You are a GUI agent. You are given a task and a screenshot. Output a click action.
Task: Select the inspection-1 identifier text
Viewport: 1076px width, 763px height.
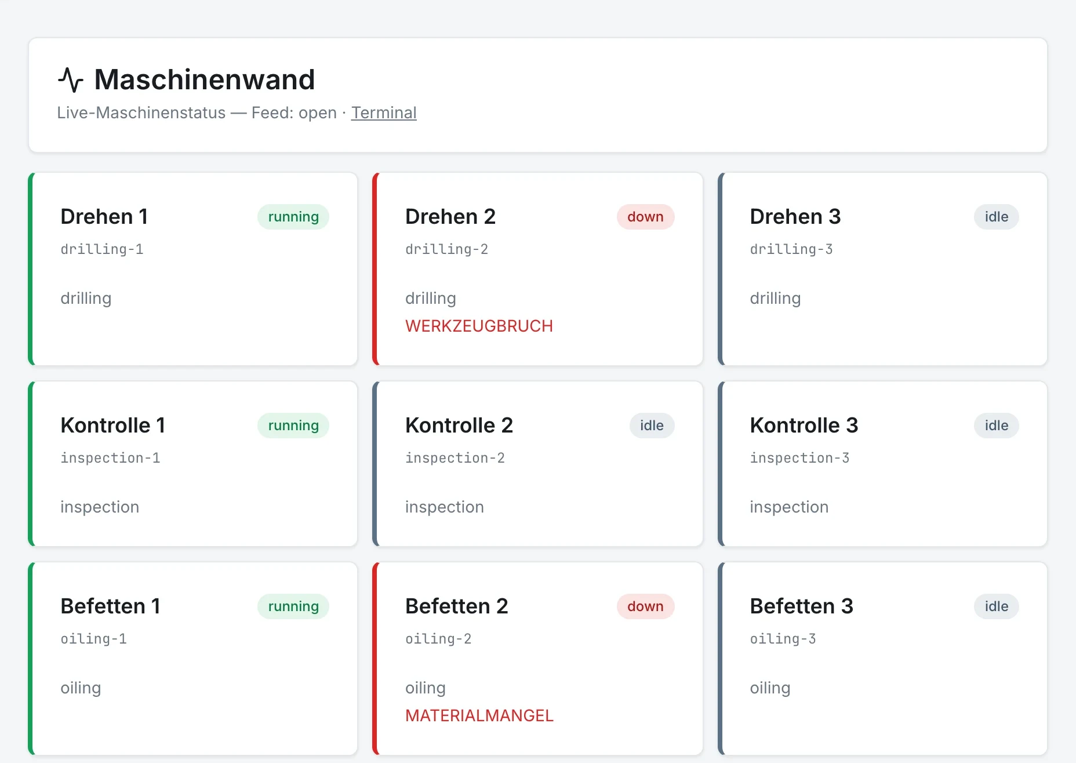click(x=111, y=458)
